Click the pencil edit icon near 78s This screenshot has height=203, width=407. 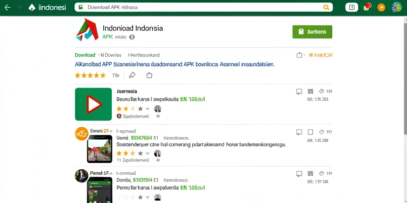click(x=132, y=75)
